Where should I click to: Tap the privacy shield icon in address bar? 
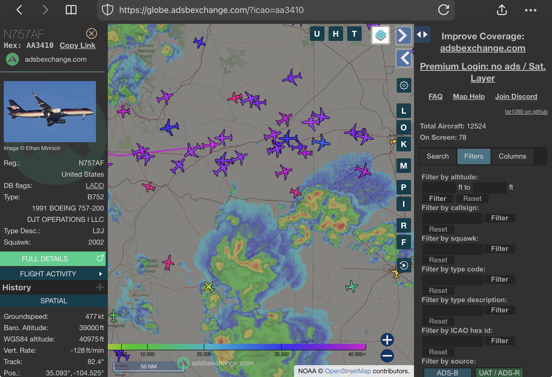click(107, 10)
